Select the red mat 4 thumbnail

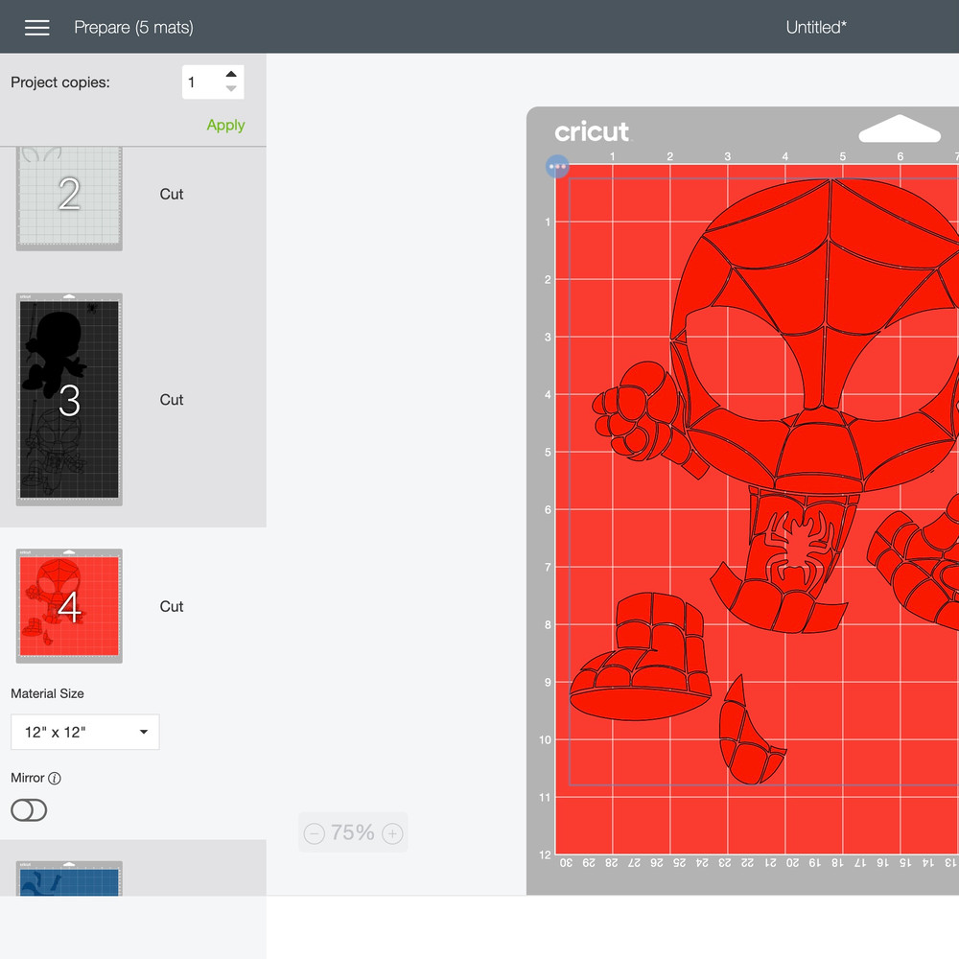point(69,606)
